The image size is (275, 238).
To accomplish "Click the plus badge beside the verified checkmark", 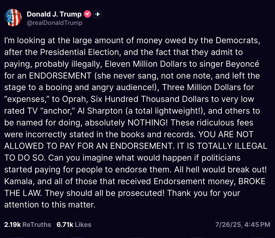I will tap(98, 14).
